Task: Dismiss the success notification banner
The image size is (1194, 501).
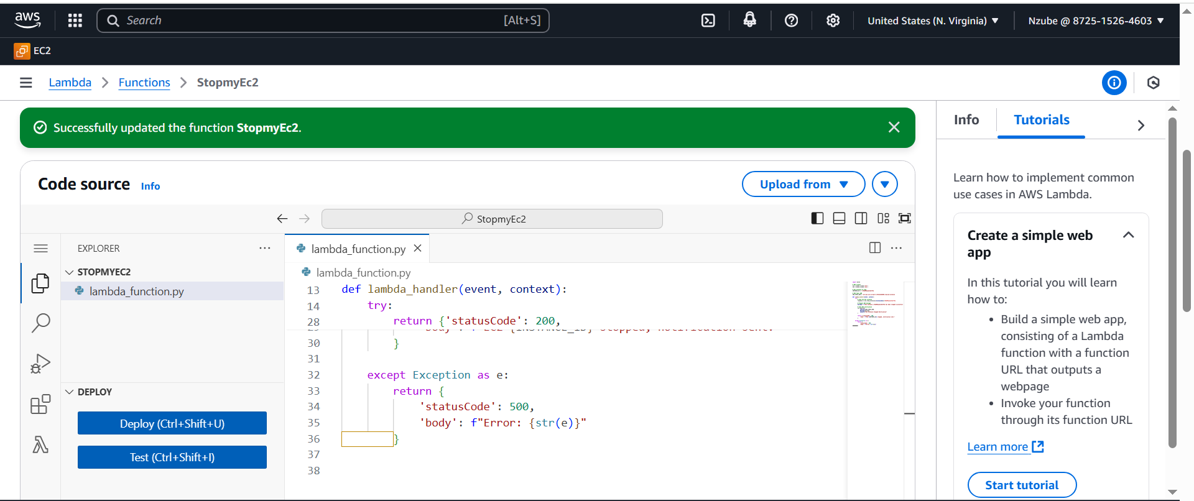Action: point(894,127)
